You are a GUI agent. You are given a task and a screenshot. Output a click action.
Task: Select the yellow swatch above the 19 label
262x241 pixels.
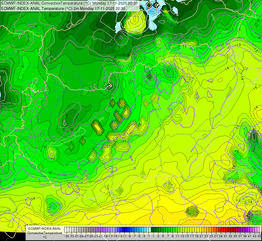point(198,229)
